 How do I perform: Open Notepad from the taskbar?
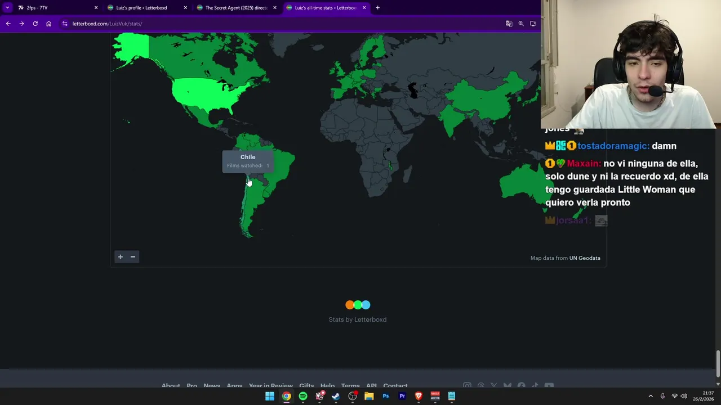pos(452,396)
